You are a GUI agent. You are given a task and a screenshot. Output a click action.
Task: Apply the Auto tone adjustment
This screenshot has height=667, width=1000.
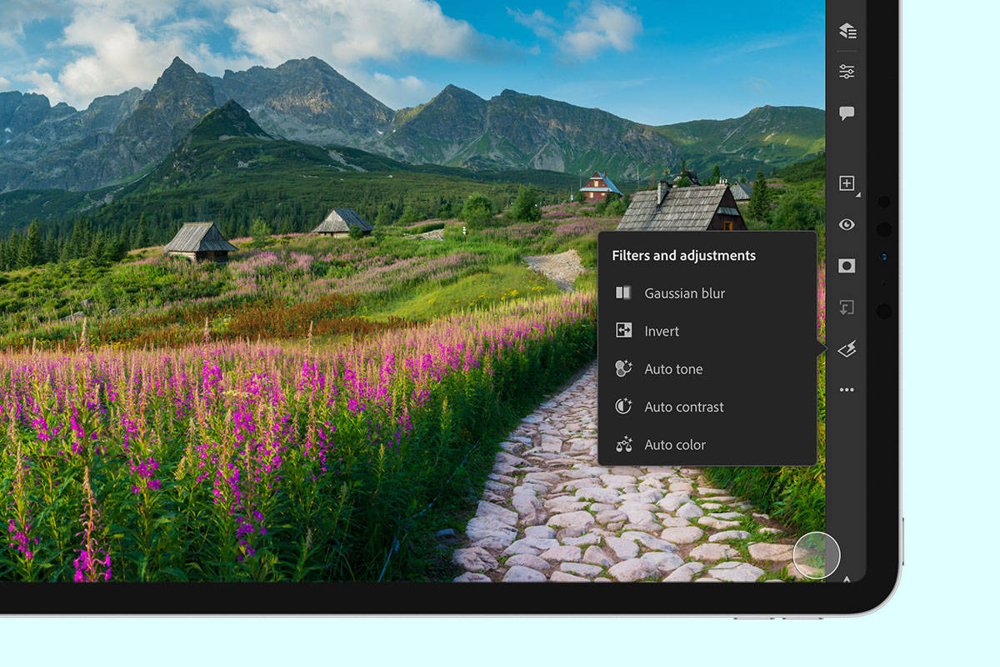[707, 369]
